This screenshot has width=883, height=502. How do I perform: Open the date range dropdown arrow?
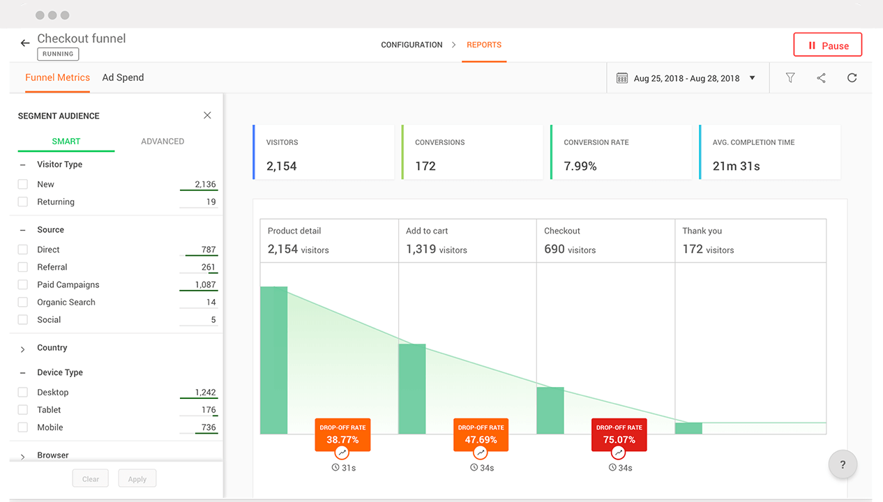click(752, 78)
